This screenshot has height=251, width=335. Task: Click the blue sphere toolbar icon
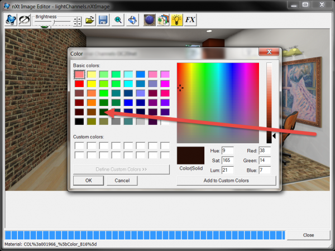click(x=150, y=20)
